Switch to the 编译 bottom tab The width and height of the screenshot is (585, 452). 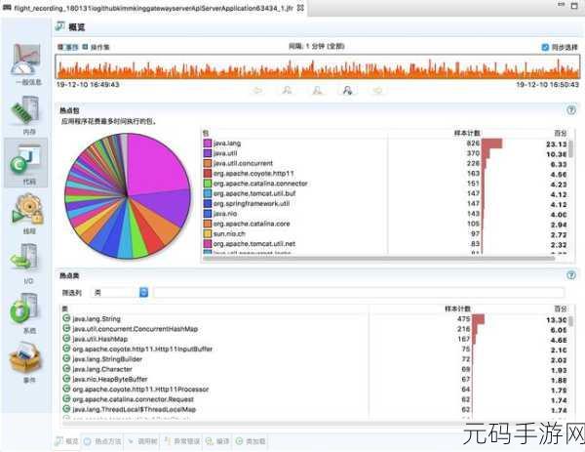pos(217,441)
